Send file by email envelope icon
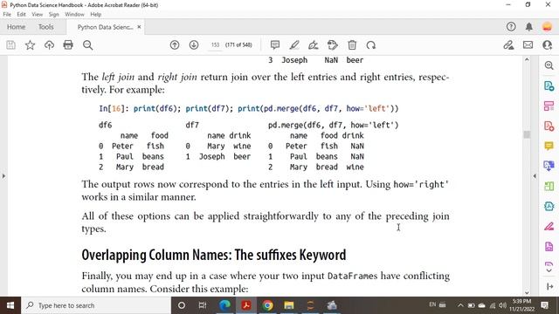The width and height of the screenshot is (559, 314). 528,44
